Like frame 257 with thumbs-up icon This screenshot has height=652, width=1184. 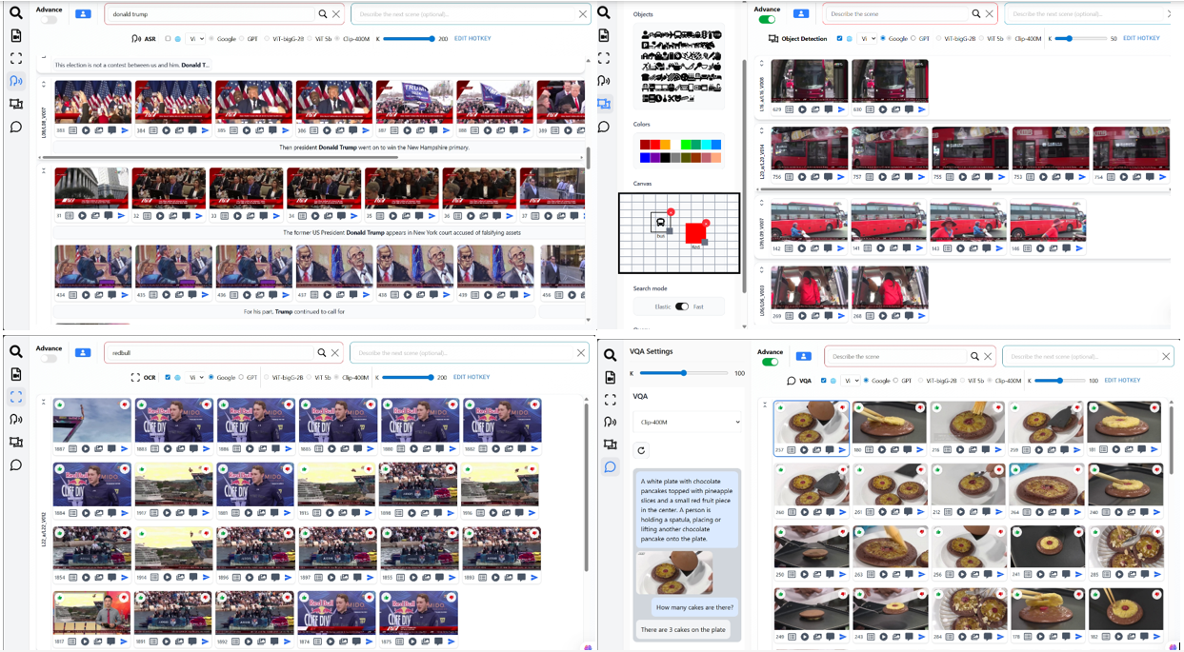780,407
